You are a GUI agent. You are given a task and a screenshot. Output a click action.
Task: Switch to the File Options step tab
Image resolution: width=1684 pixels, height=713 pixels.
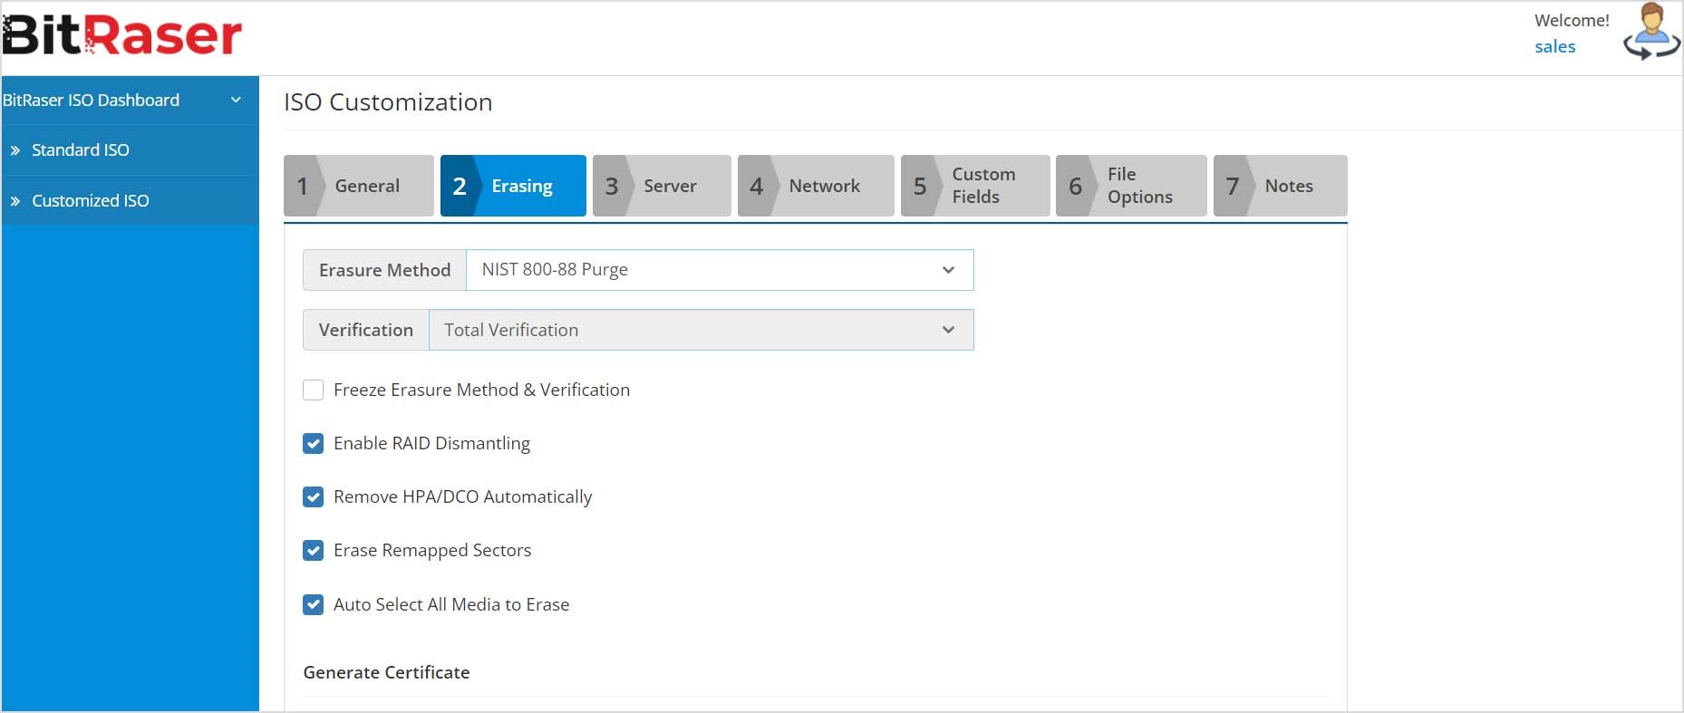(x=1131, y=186)
